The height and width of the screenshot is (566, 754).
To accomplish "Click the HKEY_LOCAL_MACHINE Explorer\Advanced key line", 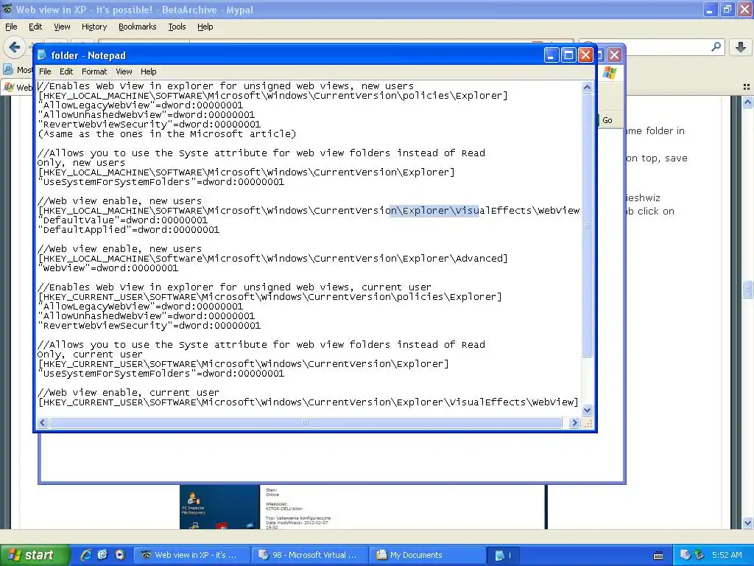I will (272, 259).
